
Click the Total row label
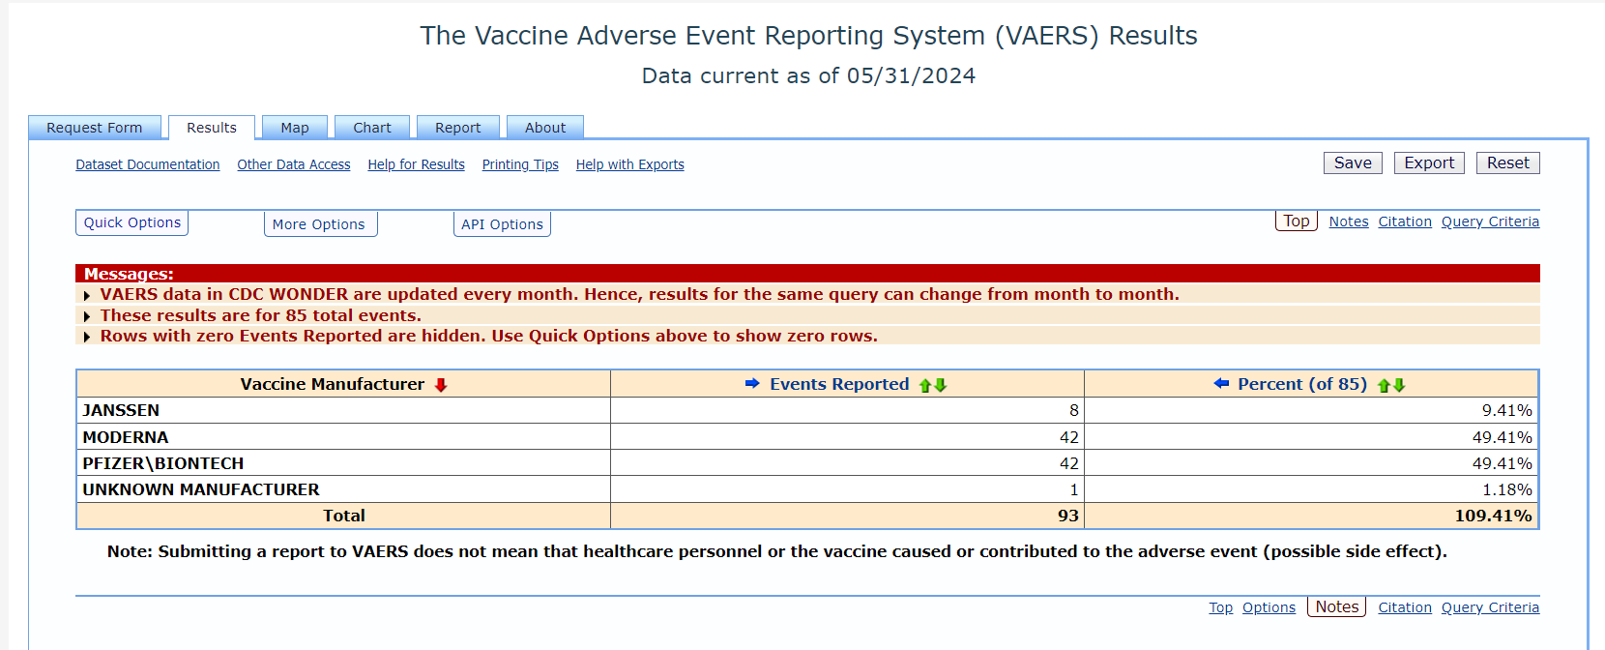[344, 516]
